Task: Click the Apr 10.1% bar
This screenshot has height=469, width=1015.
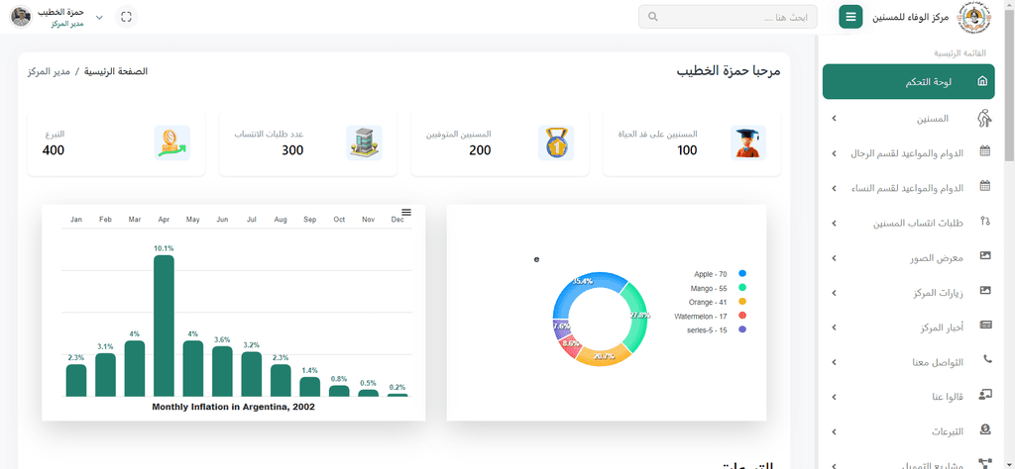Action: click(x=164, y=326)
